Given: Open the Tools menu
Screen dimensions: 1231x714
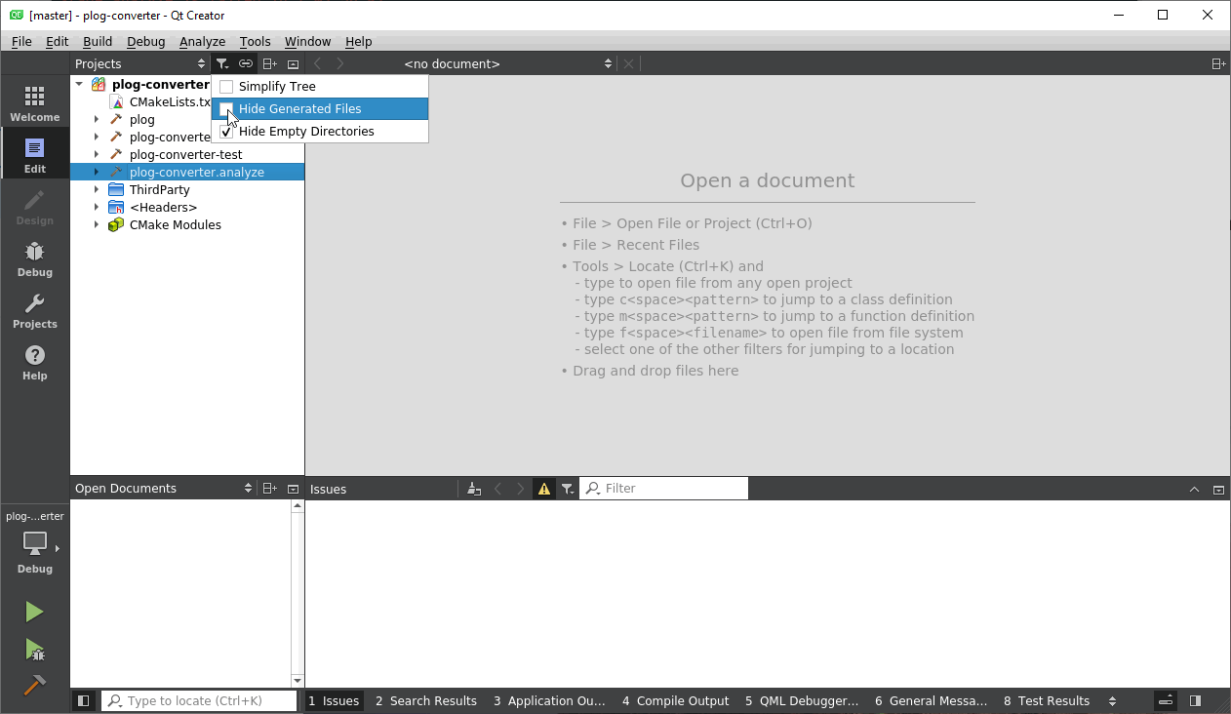Looking at the screenshot, I should coord(255,41).
